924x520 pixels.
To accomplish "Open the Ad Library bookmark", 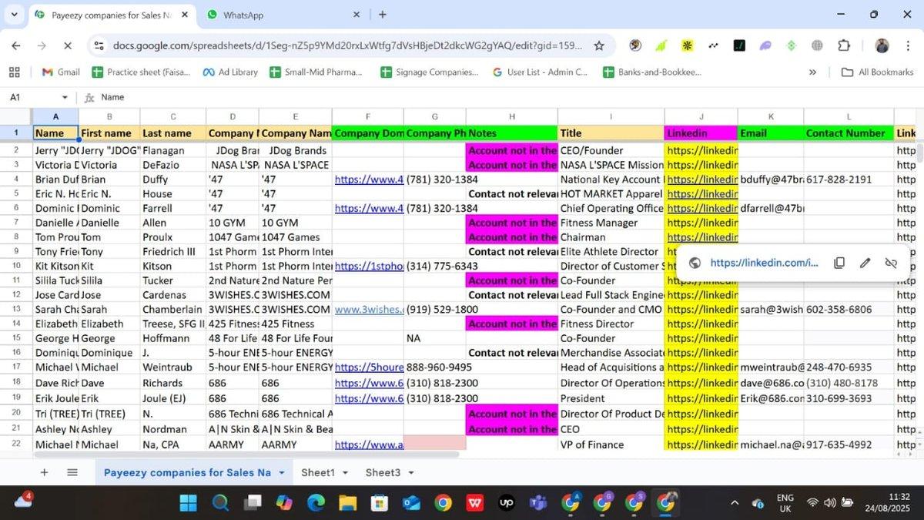I will 230,72.
